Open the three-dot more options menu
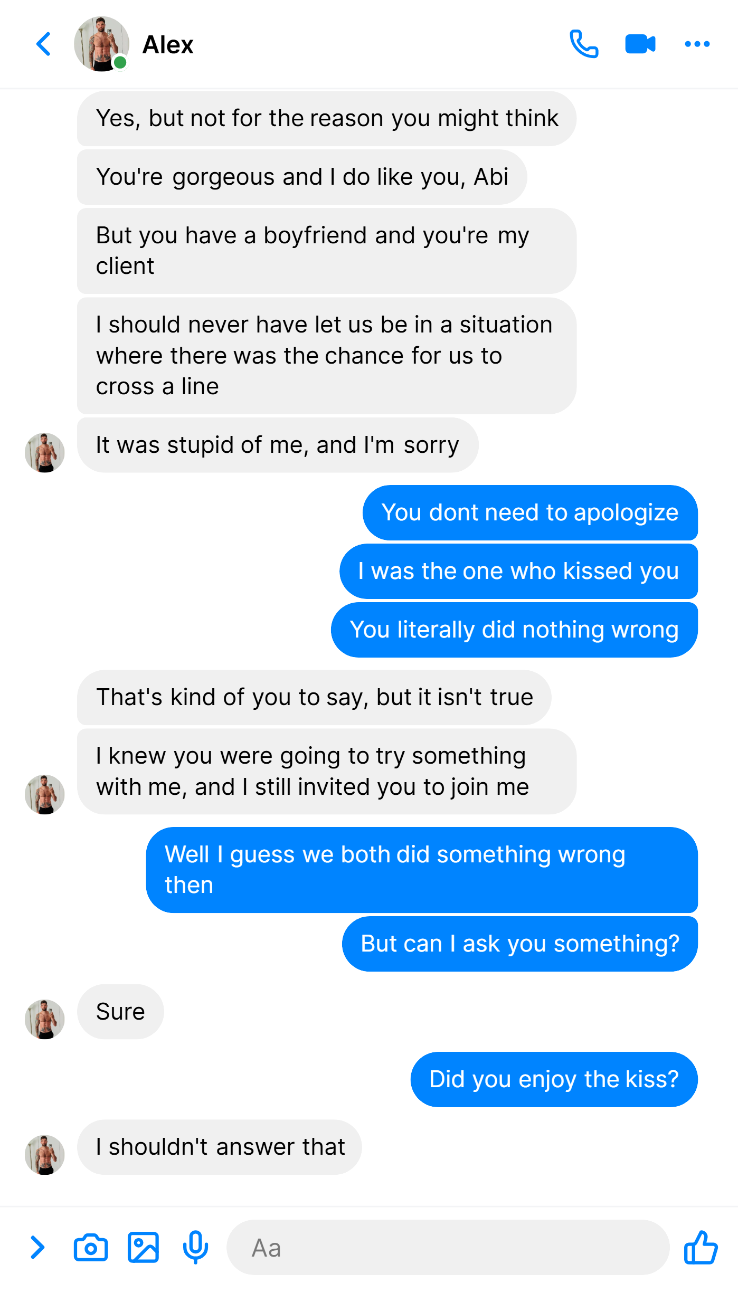This screenshot has height=1312, width=738. click(x=697, y=44)
